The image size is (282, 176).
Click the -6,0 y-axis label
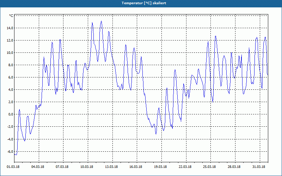[10, 152]
